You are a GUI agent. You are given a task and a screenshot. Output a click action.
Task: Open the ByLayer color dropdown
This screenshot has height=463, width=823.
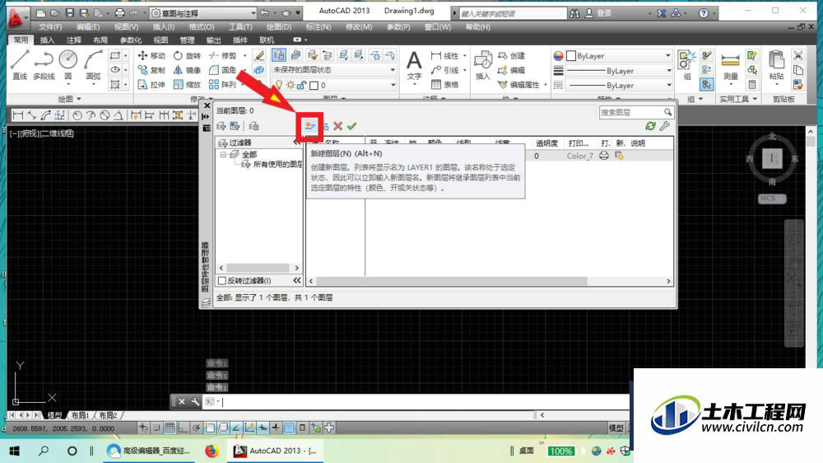pyautogui.click(x=620, y=56)
